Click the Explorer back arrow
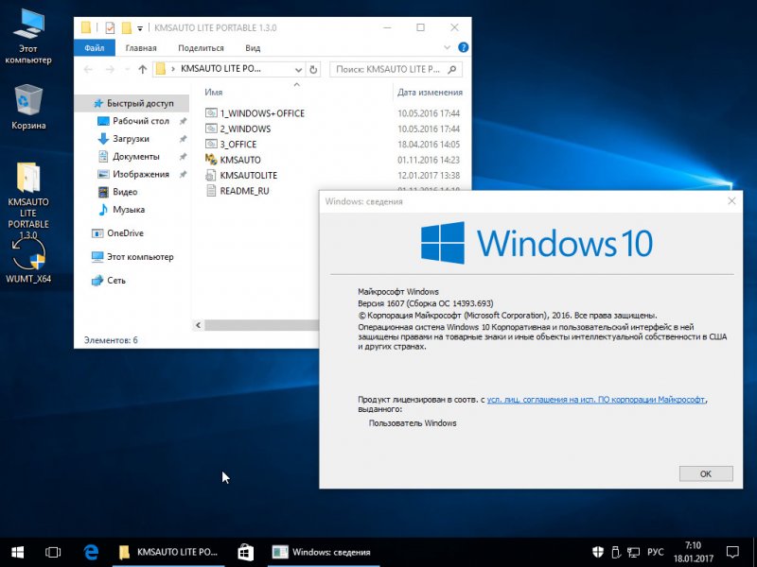This screenshot has width=757, height=567. (x=88, y=69)
